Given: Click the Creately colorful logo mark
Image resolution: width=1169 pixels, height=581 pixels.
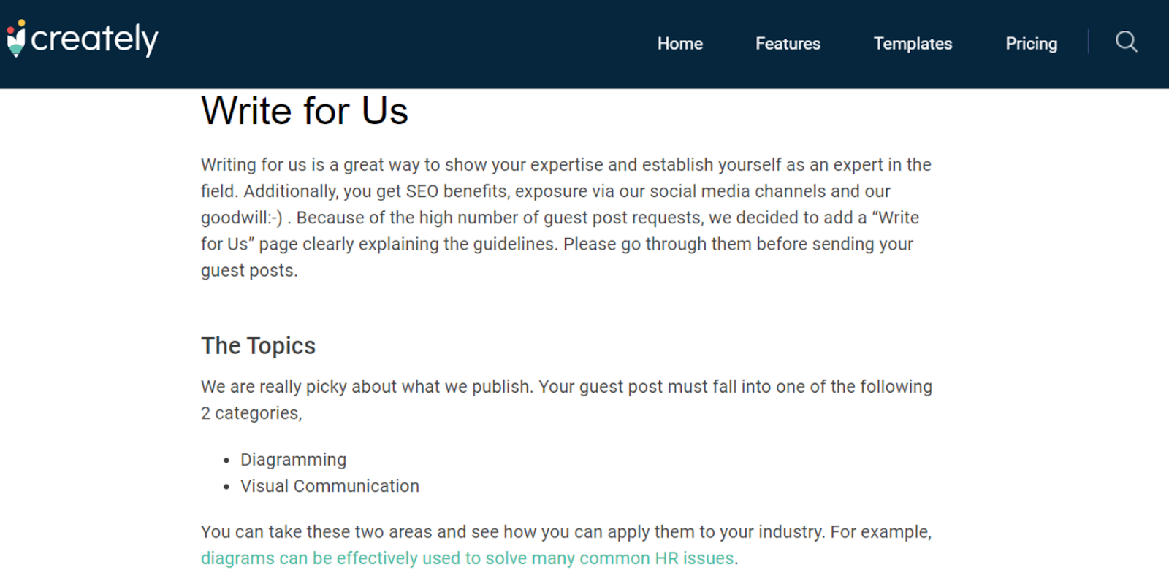Looking at the screenshot, I should click(16, 39).
